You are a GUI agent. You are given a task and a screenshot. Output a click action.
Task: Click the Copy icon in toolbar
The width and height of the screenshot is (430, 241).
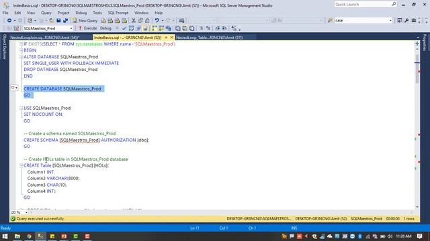coord(140,21)
